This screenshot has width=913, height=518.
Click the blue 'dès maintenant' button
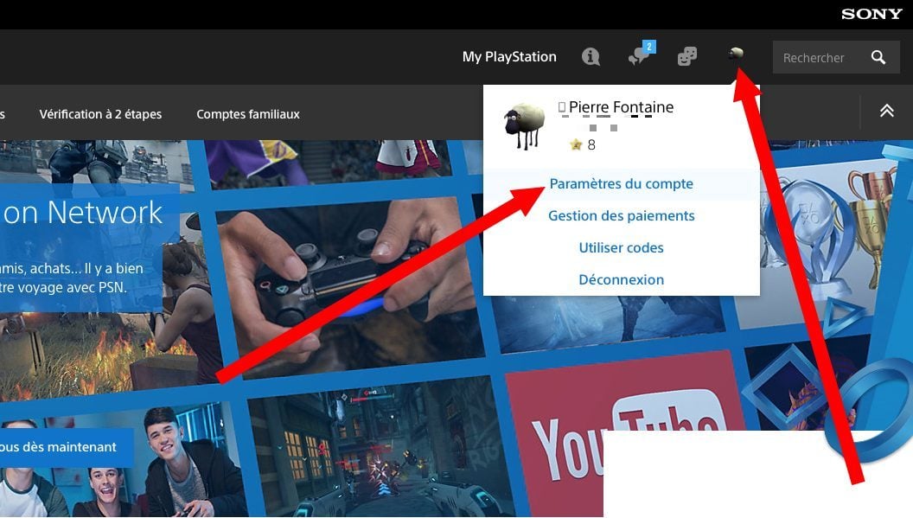point(67,447)
